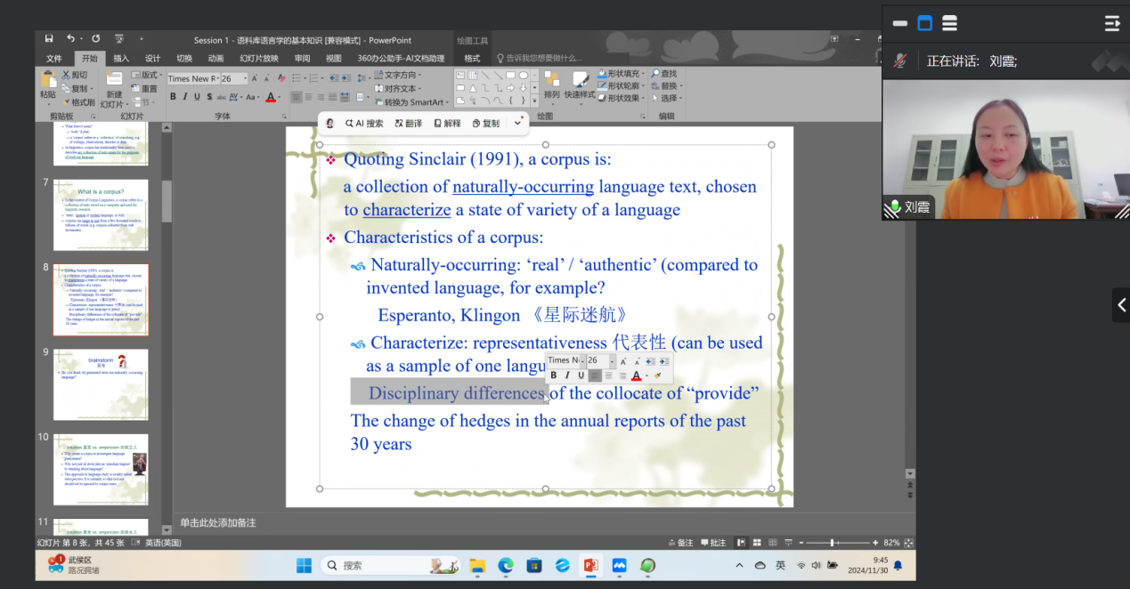
Task: Click 翻译 translate button
Action: [x=408, y=124]
